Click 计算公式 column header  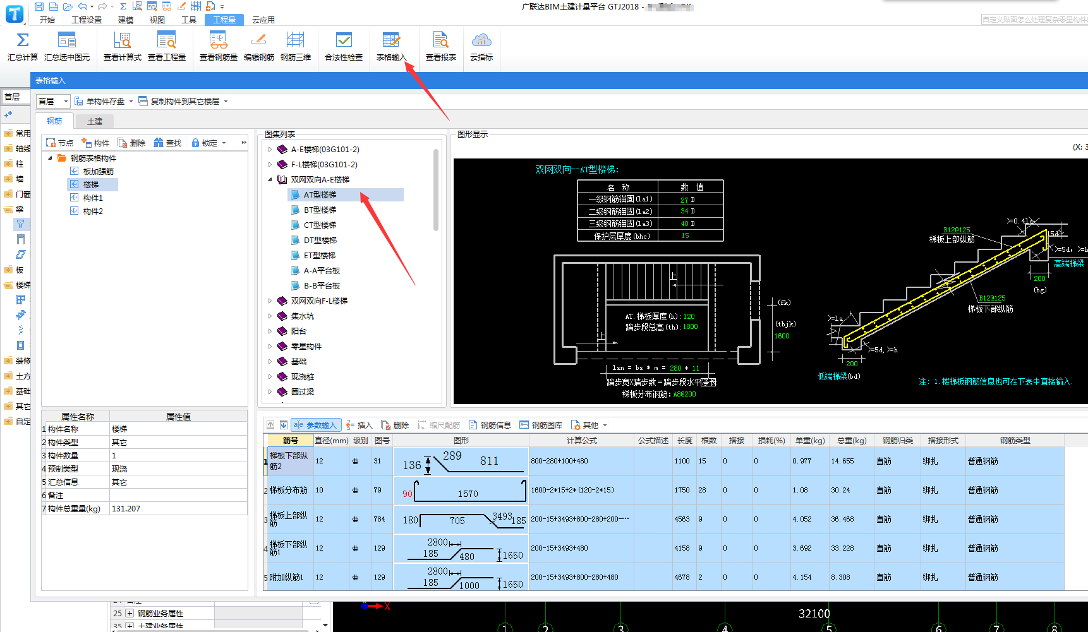581,441
